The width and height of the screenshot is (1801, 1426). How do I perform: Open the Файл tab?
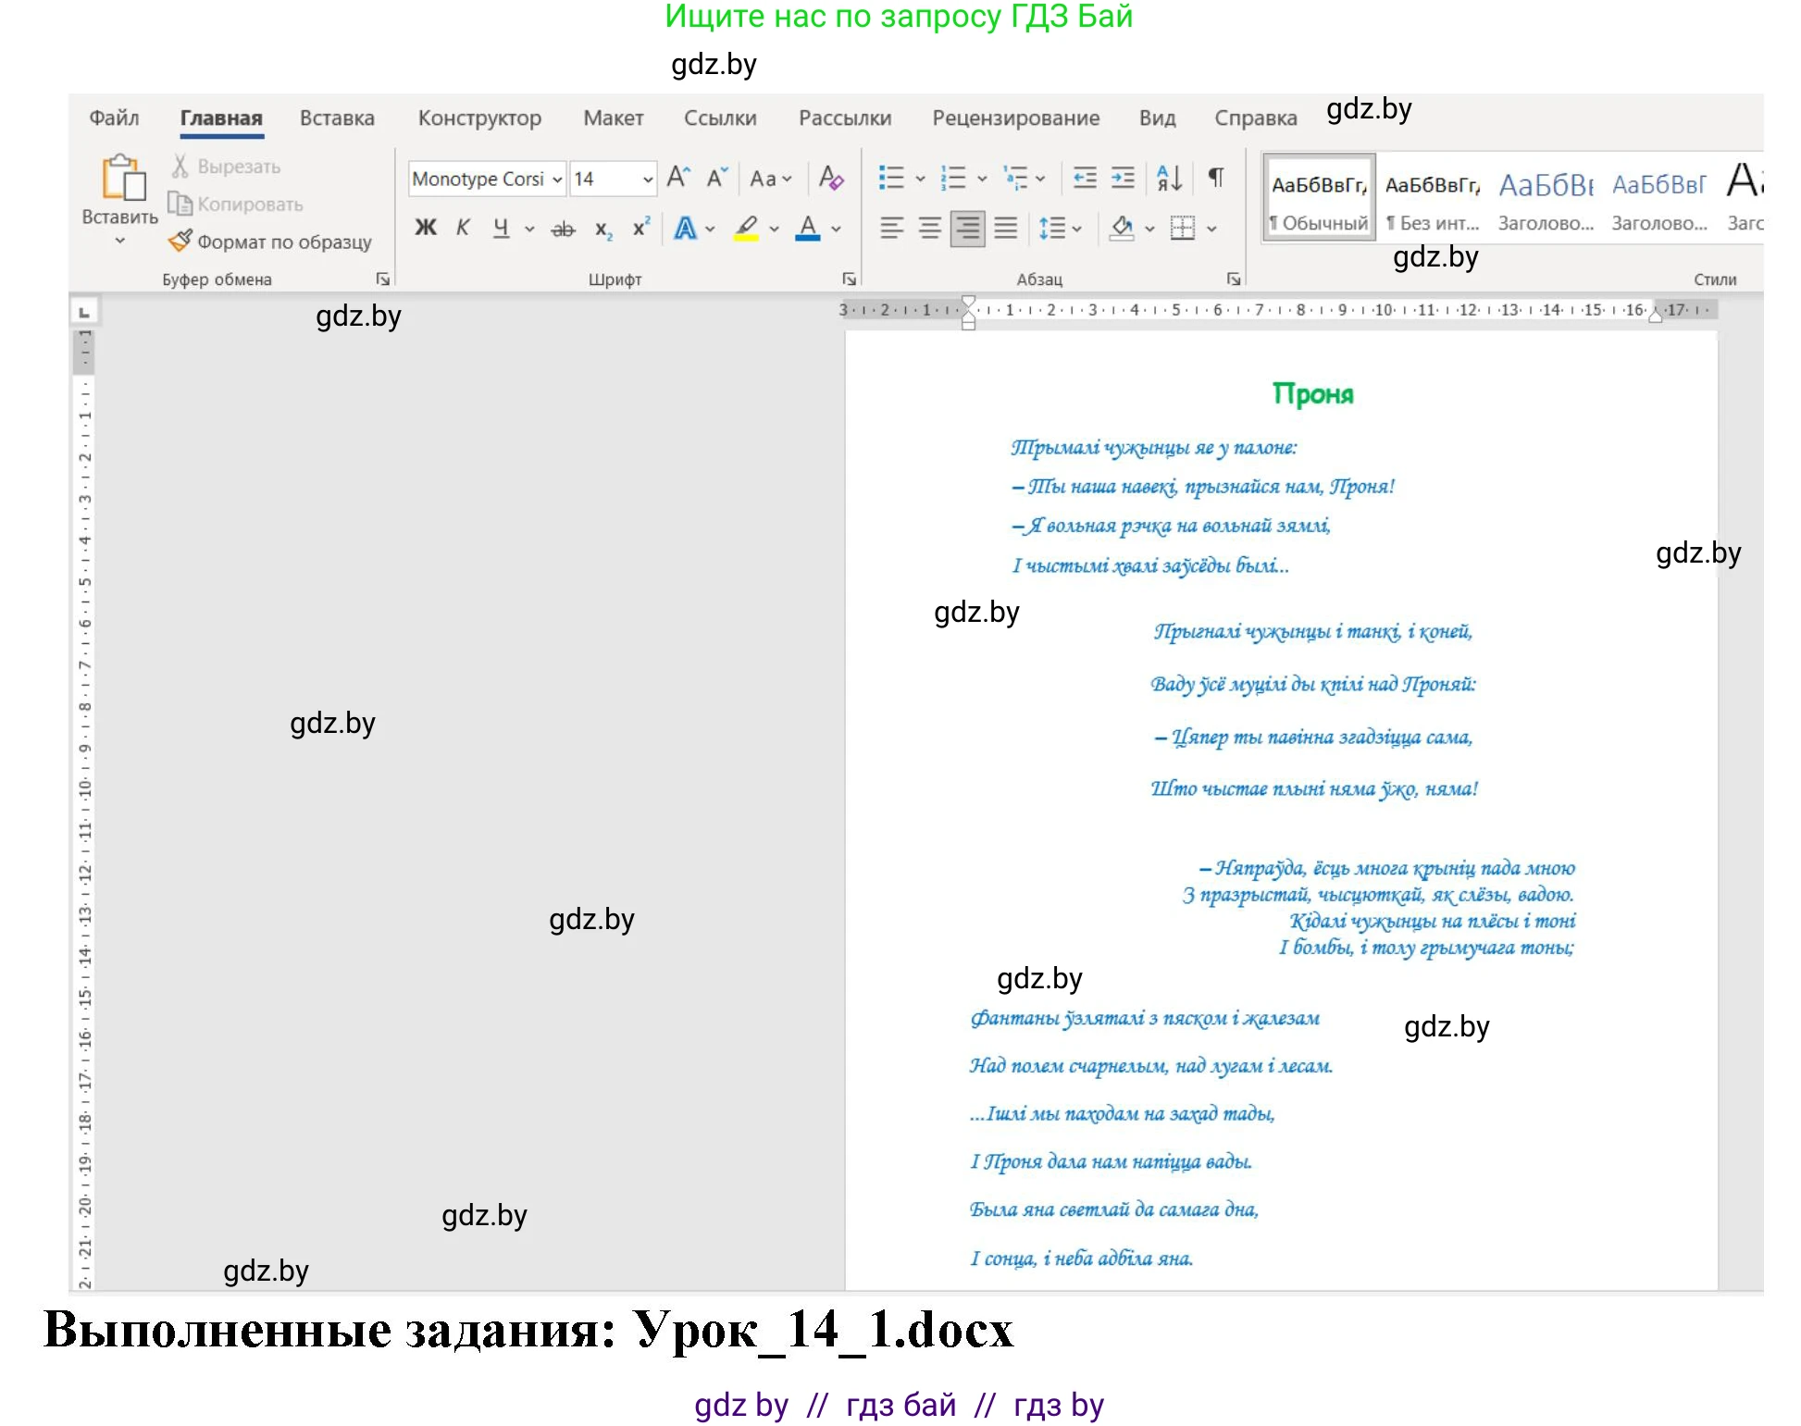point(114,118)
